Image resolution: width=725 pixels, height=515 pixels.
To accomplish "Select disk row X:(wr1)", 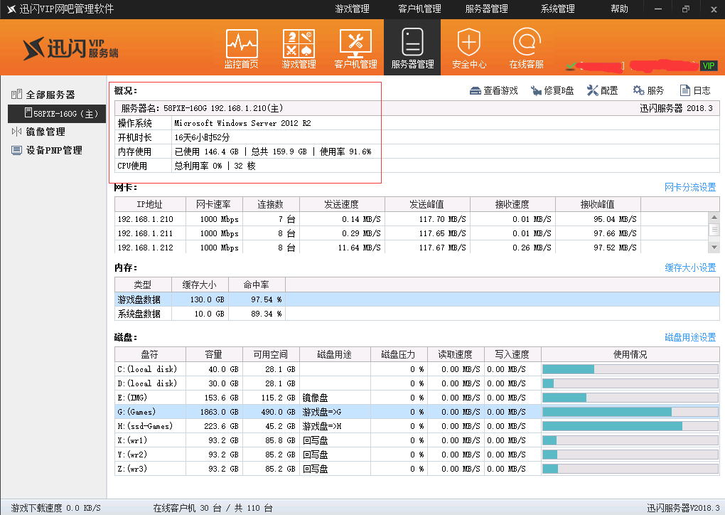I will (x=417, y=440).
